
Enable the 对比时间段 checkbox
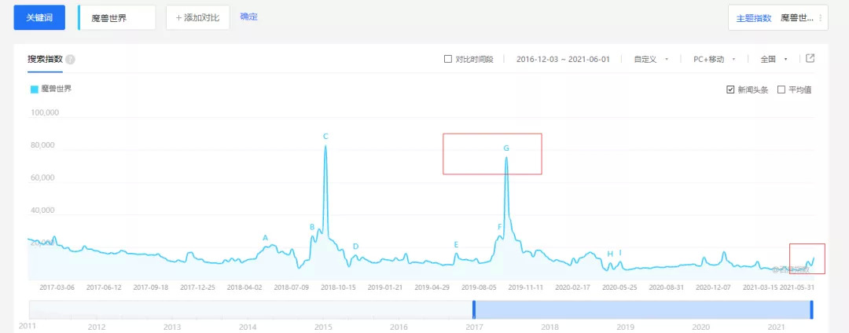(x=448, y=59)
